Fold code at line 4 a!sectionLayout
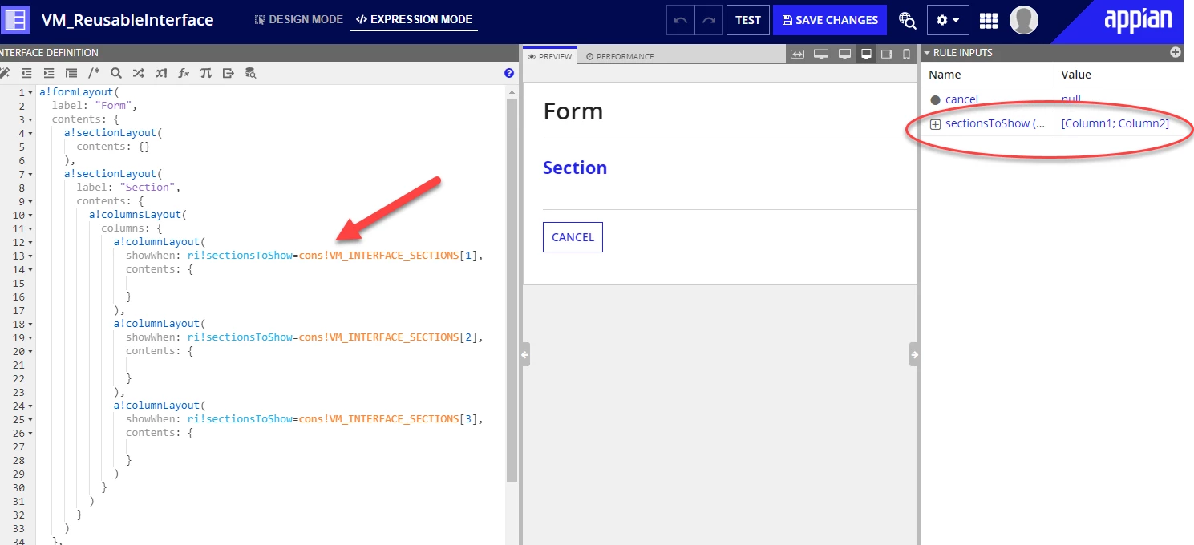The width and height of the screenshot is (1194, 545). 30,133
